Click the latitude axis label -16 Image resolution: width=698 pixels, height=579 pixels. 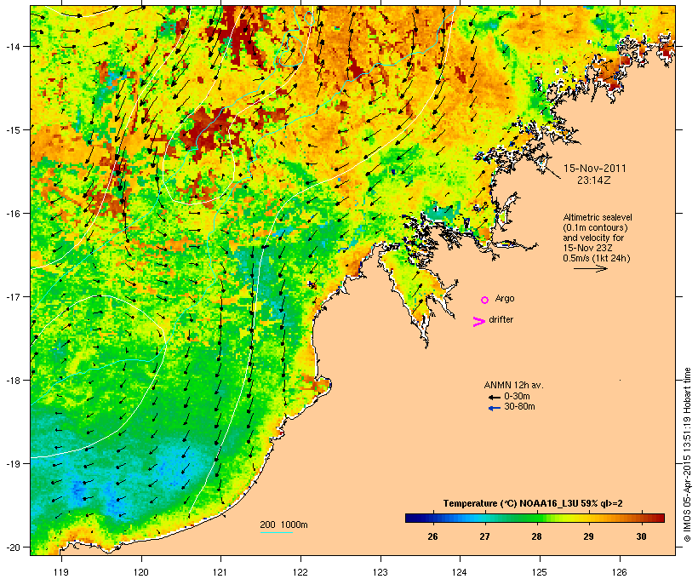[13, 214]
